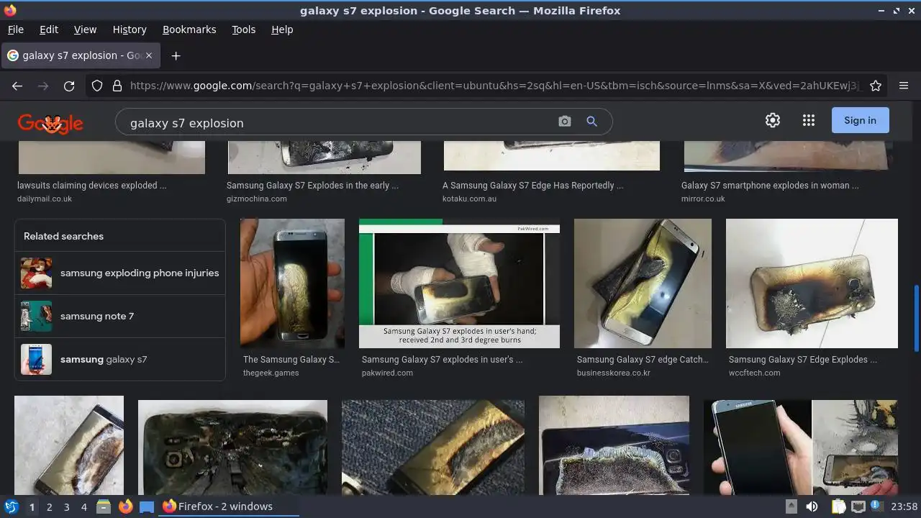Open bottom-row cracked phone back image

click(x=232, y=447)
